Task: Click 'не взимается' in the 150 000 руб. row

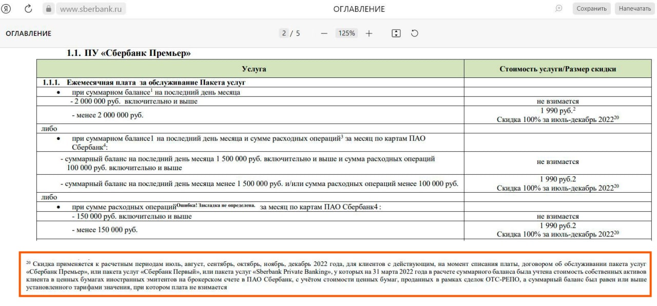Action: pos(558,217)
